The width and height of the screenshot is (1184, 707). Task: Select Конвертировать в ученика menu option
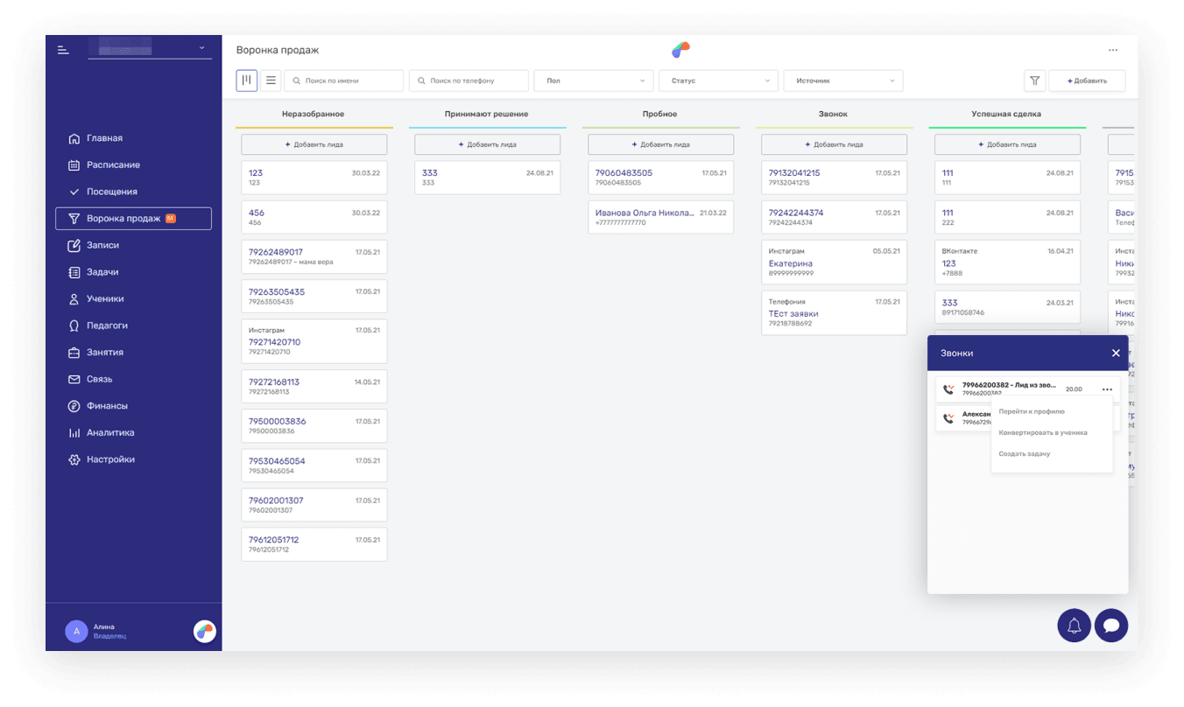pos(1043,433)
